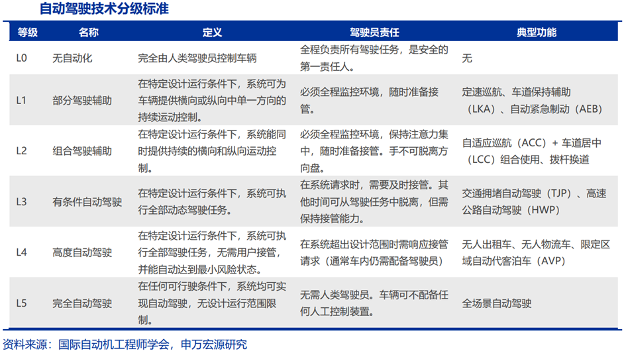The image size is (626, 351).
Task: Click the 全场景自动驾驶 typical function cell
Action: click(497, 303)
